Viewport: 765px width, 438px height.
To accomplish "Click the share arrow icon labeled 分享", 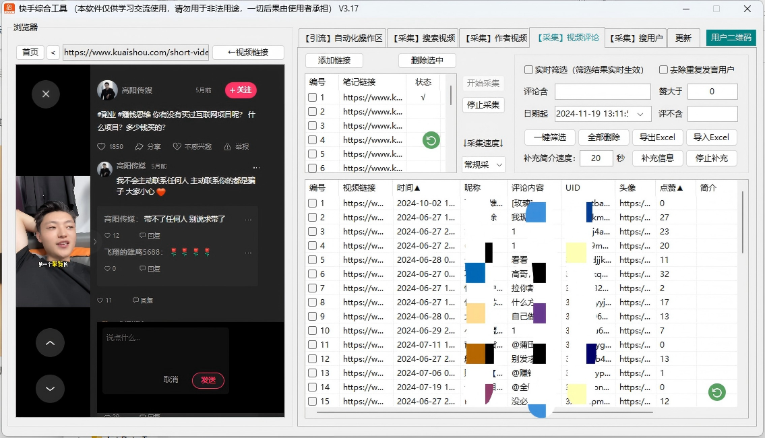I will pos(139,146).
